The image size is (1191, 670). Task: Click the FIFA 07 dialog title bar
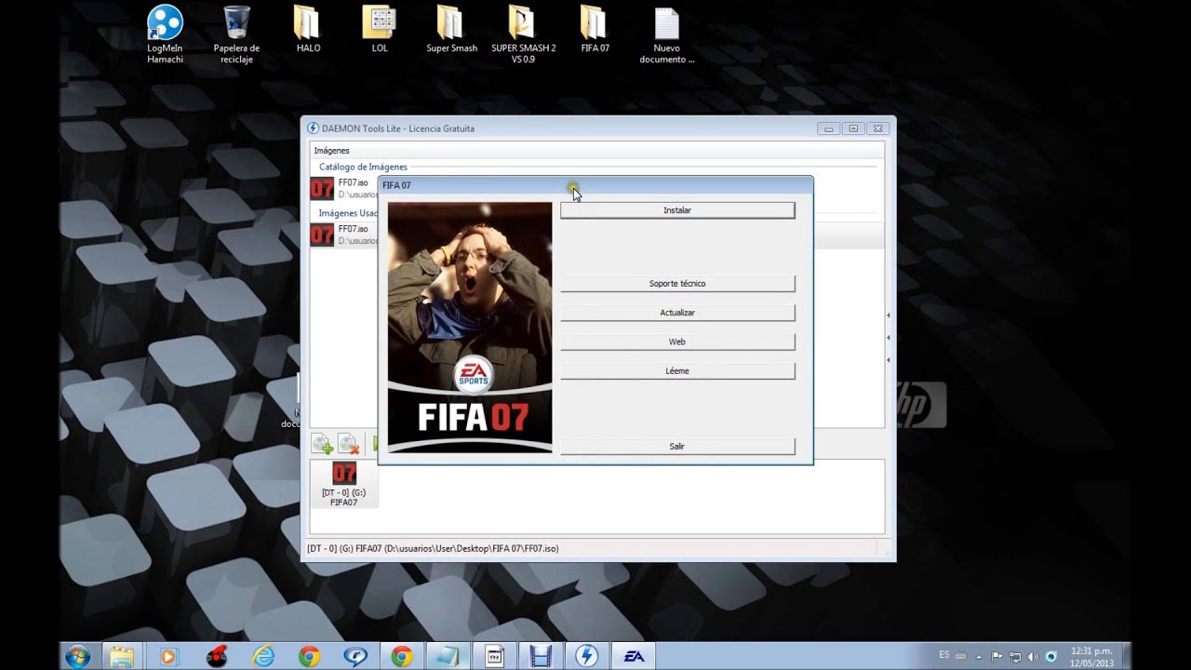coord(595,185)
